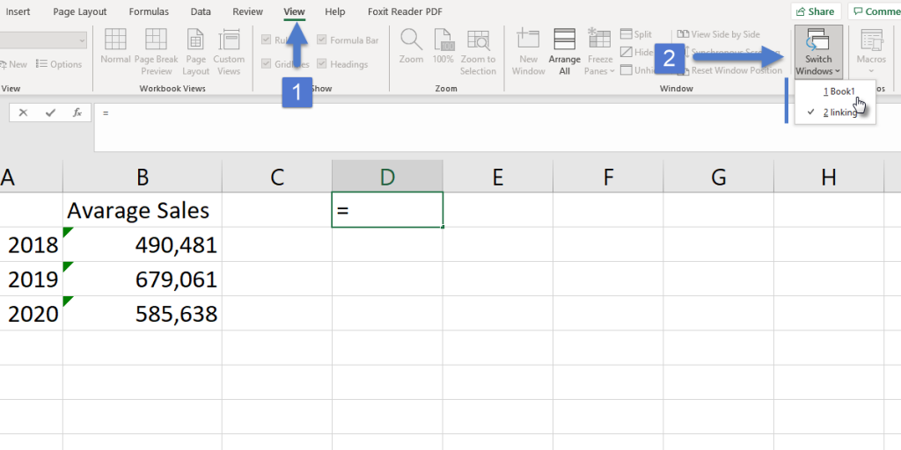Expand the Freeze Panes dropdown
The width and height of the screenshot is (901, 450).
600,53
